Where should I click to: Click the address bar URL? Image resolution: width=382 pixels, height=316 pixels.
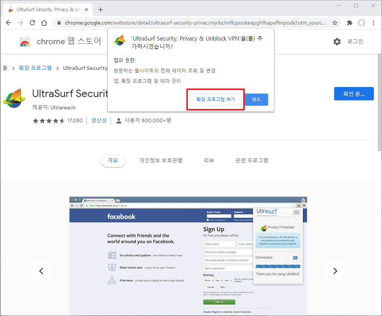[195, 23]
